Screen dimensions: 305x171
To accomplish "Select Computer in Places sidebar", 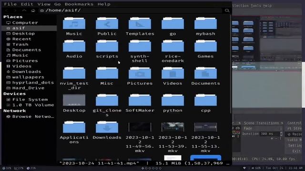I will pos(29,23).
